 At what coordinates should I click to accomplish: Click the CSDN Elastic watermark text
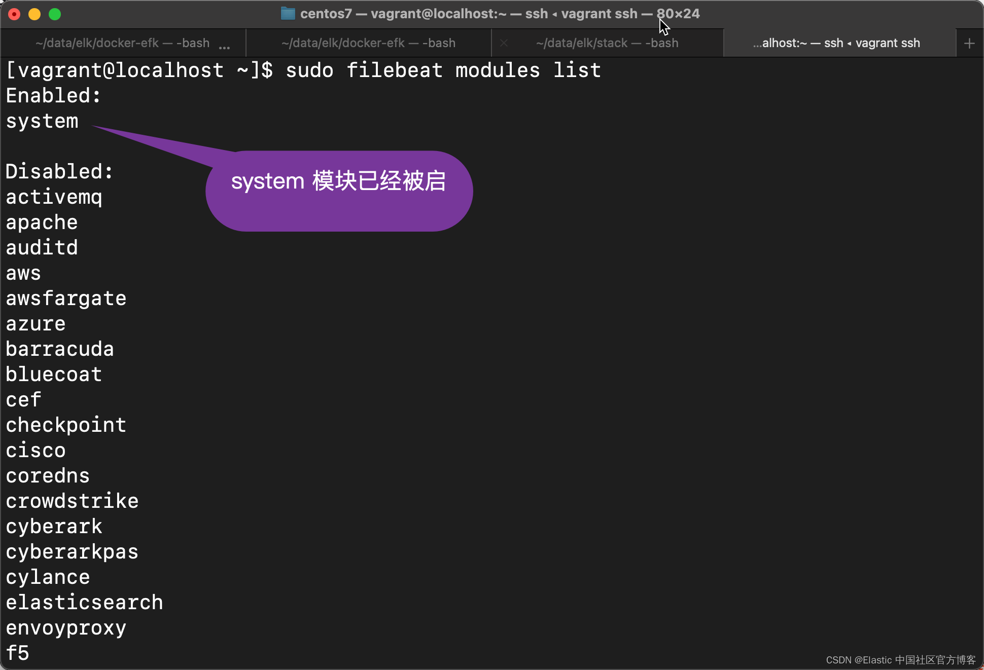[x=900, y=660]
